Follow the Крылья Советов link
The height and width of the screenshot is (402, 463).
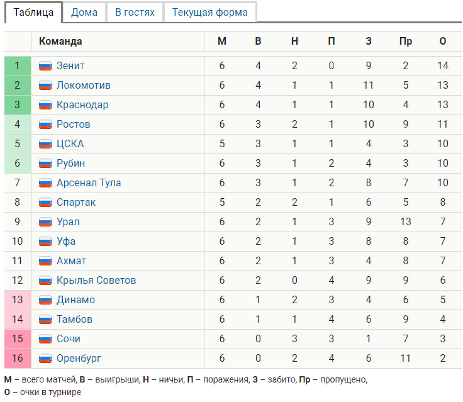point(96,281)
